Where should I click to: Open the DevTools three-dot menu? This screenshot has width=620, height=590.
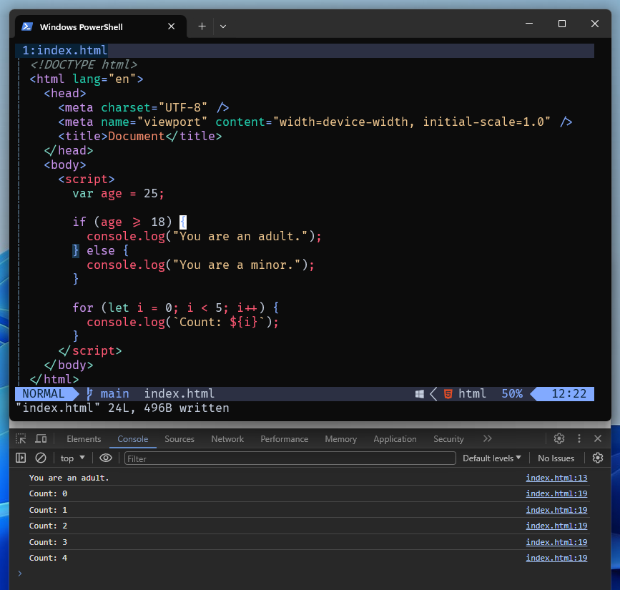pos(579,438)
